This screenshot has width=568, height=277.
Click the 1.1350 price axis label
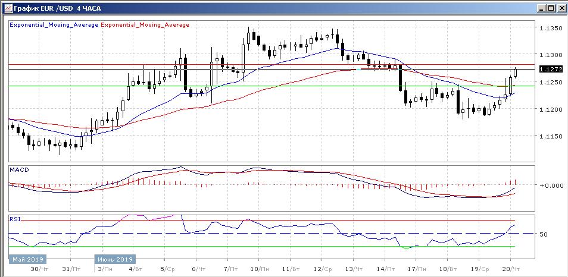coord(551,28)
